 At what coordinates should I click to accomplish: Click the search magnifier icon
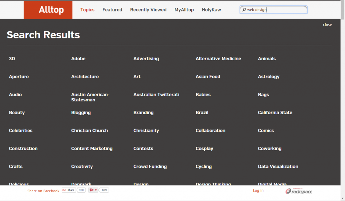[244, 10]
